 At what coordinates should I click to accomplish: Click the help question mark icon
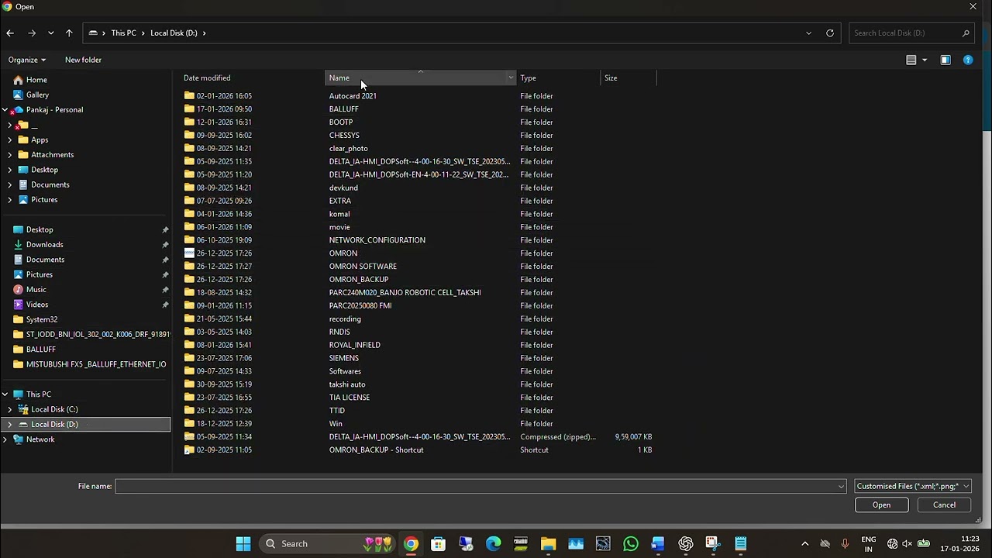[x=968, y=60]
